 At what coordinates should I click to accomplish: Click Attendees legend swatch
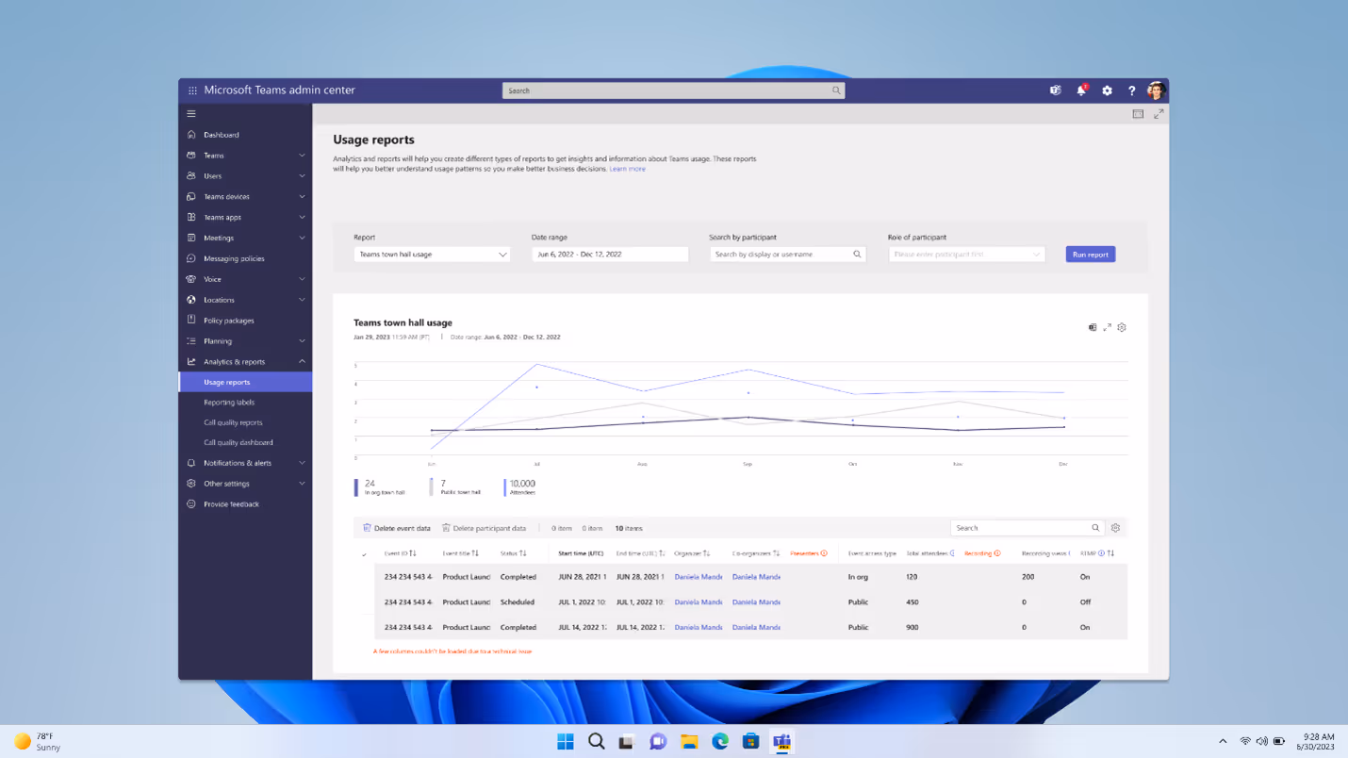(x=505, y=487)
